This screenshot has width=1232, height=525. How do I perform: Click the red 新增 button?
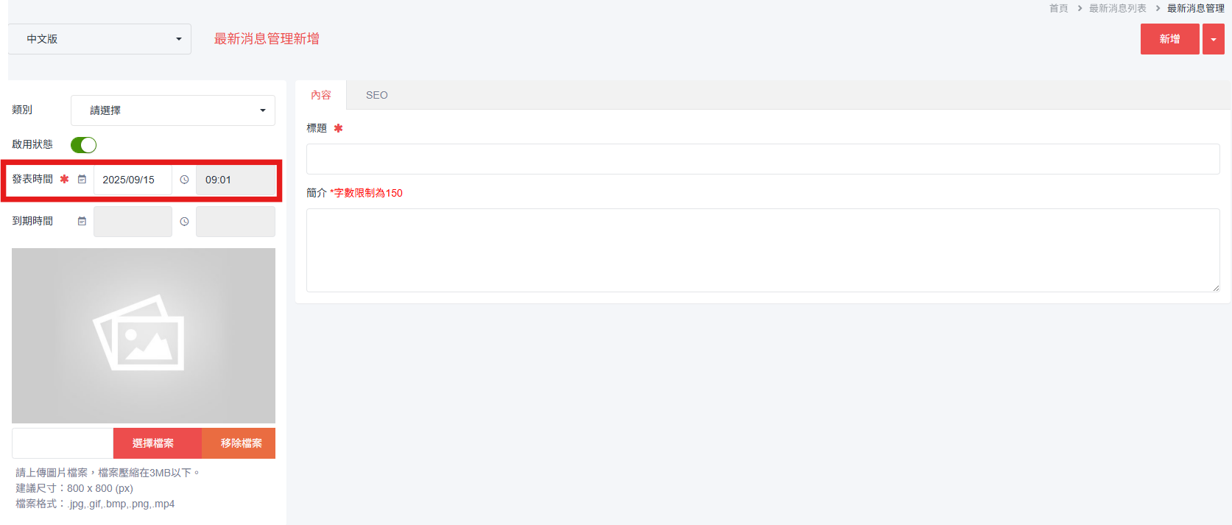(x=1170, y=39)
